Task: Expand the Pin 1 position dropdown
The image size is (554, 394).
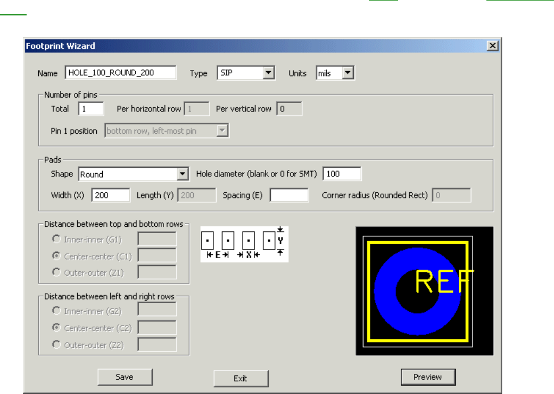Action: (222, 131)
